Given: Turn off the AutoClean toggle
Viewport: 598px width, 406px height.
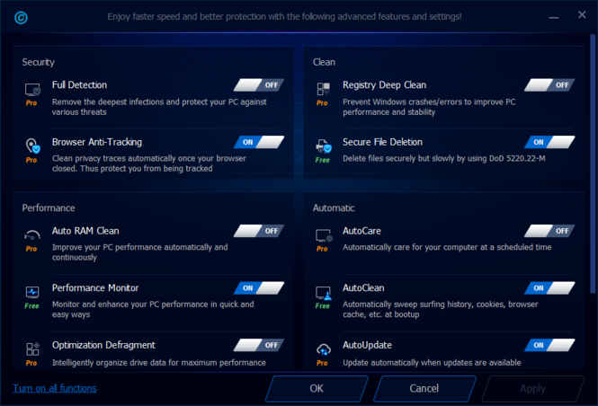Looking at the screenshot, I should tap(549, 288).
